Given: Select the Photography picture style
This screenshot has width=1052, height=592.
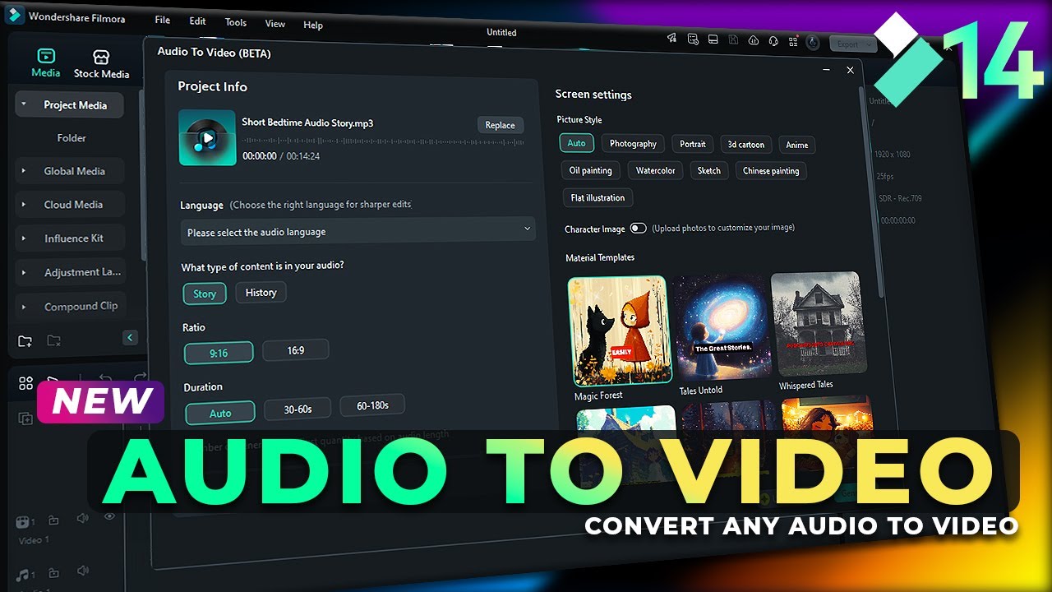Looking at the screenshot, I should click(633, 143).
